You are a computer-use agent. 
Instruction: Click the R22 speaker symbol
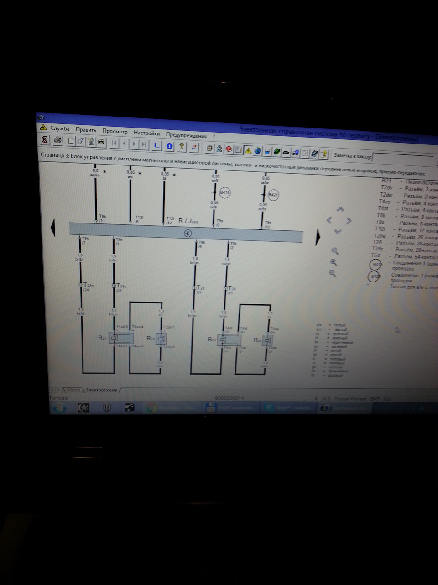[x=268, y=340]
